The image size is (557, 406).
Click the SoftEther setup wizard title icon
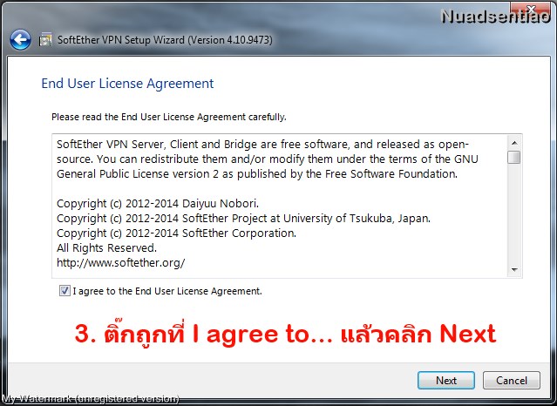point(45,40)
